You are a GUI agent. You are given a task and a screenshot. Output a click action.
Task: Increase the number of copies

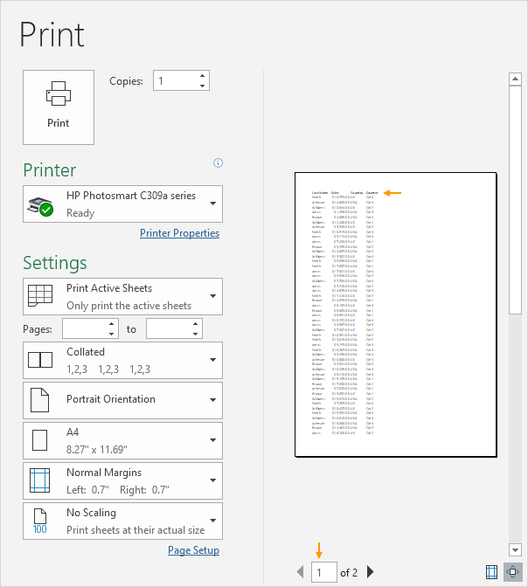203,76
